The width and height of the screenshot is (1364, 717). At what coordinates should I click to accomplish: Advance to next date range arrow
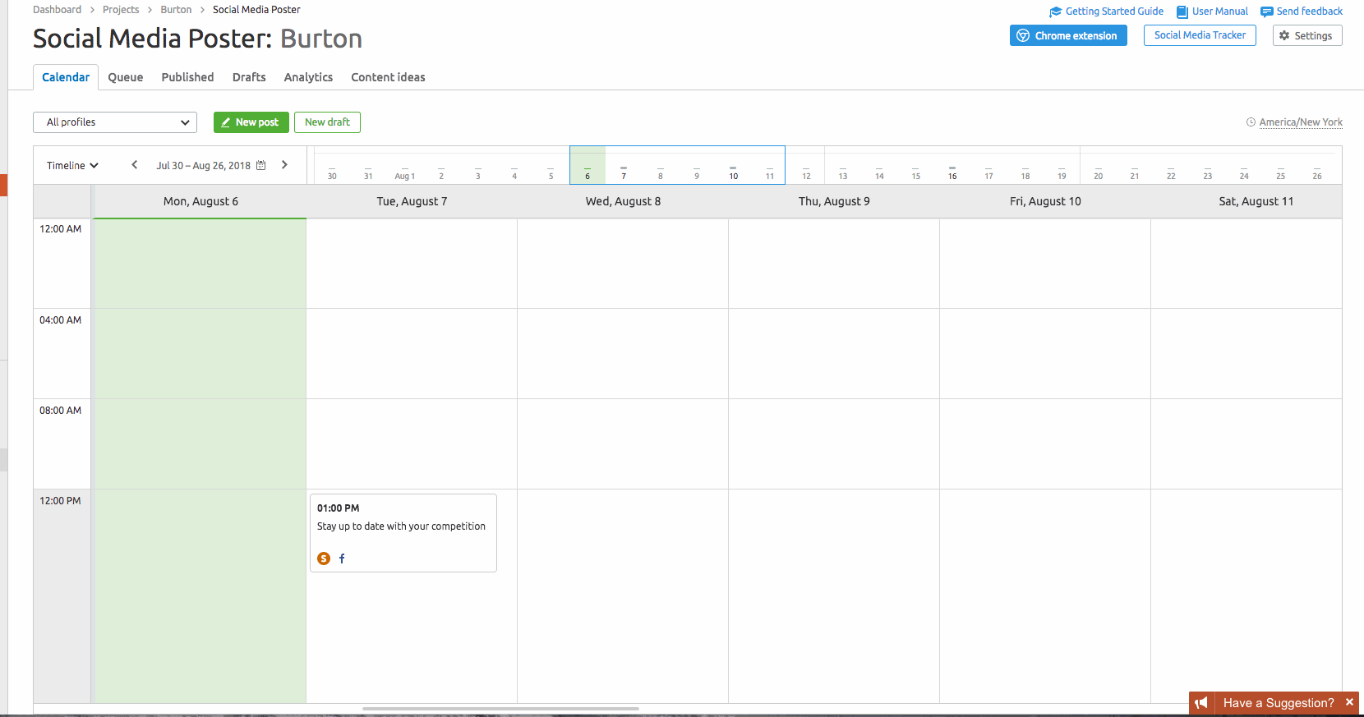tap(284, 165)
